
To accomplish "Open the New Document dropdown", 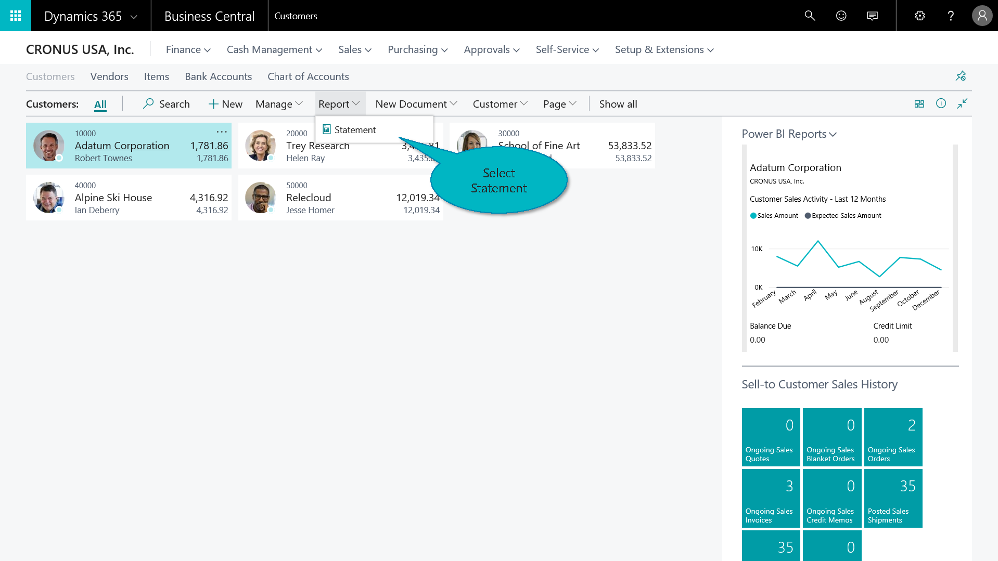I will (x=416, y=104).
